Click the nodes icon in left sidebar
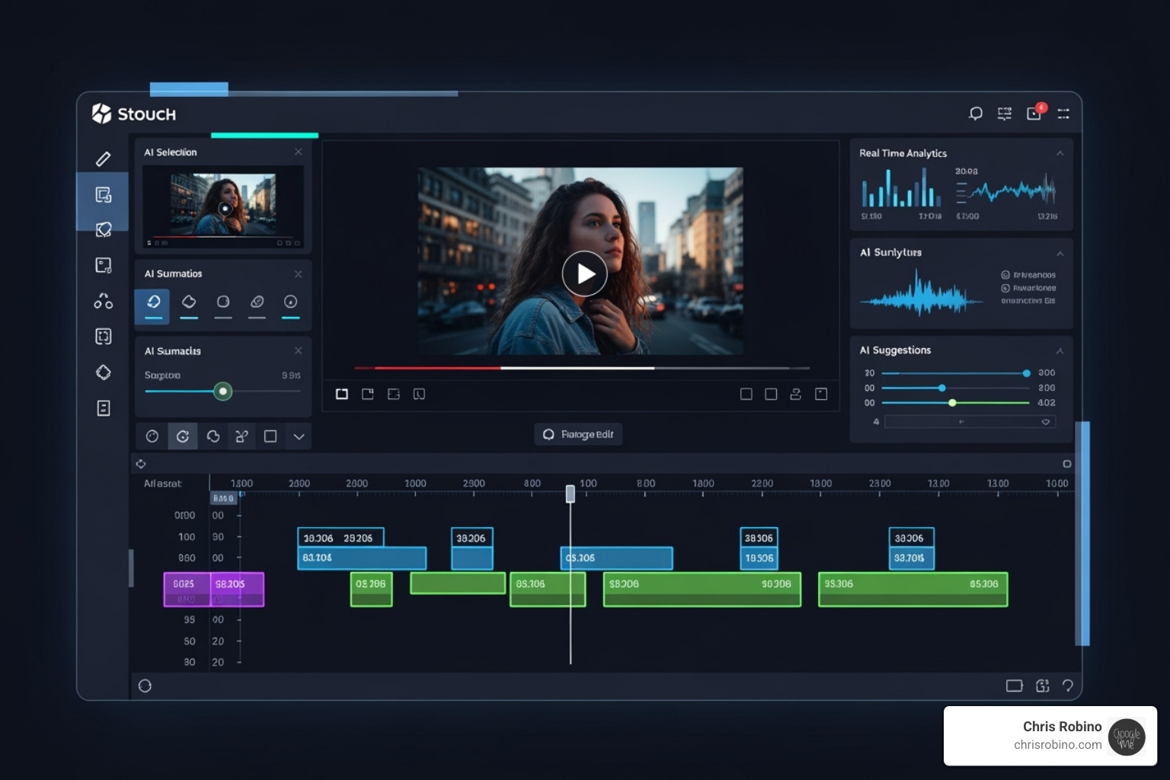 coord(104,301)
